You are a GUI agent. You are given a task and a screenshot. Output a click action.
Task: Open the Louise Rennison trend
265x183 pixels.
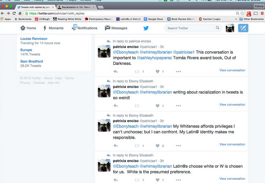pyautogui.click(x=34, y=39)
